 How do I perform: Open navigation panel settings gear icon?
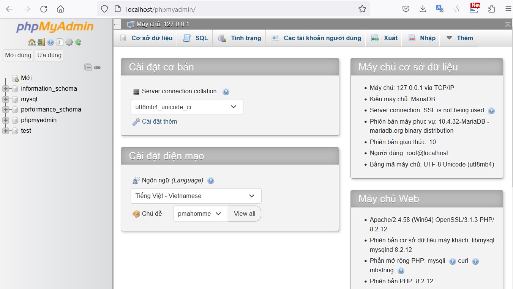[x=69, y=42]
